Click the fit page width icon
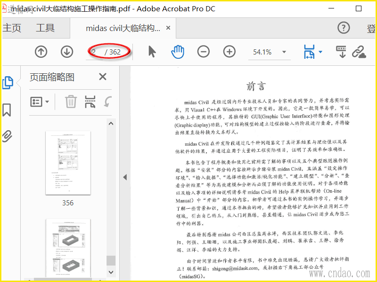Screen dimensions: 377x282 (309, 52)
